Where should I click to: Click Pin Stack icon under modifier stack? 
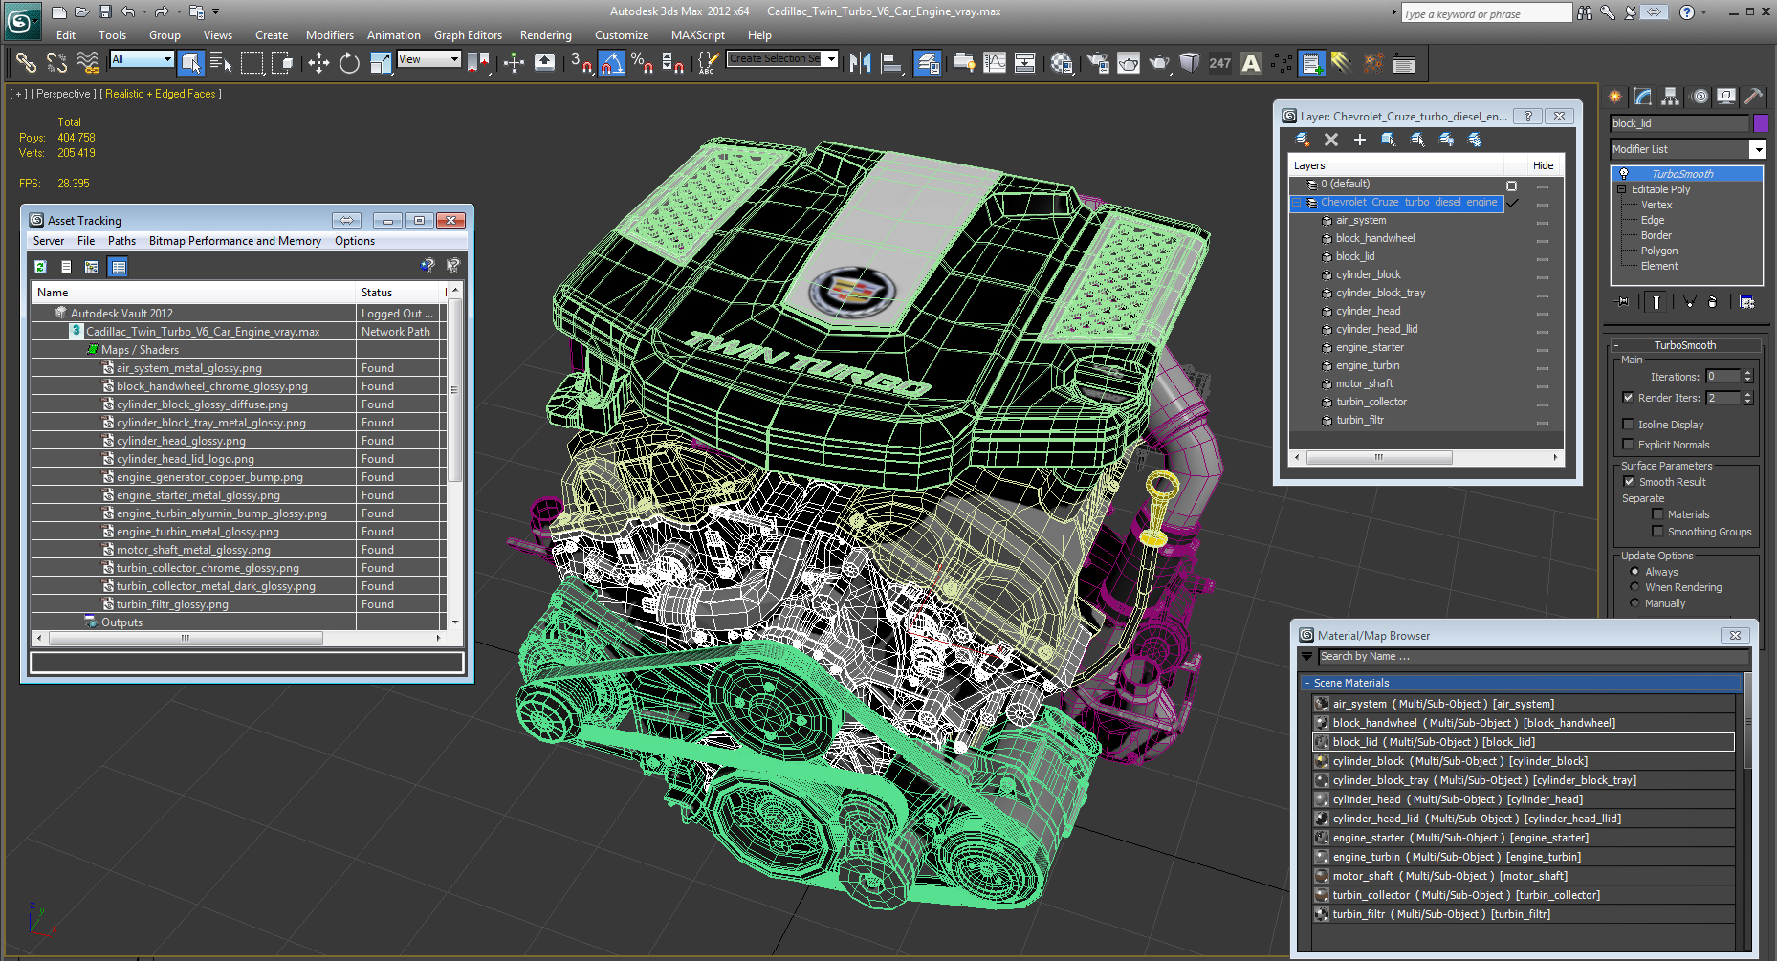pos(1622,302)
